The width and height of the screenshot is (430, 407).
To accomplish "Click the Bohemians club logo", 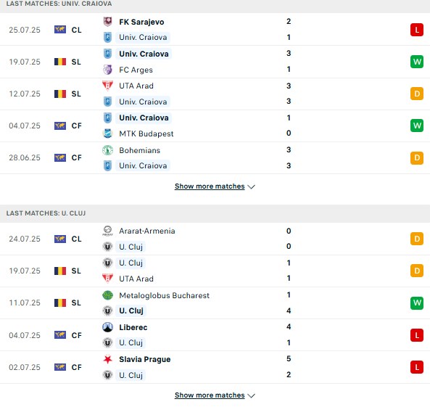I will tap(107, 150).
